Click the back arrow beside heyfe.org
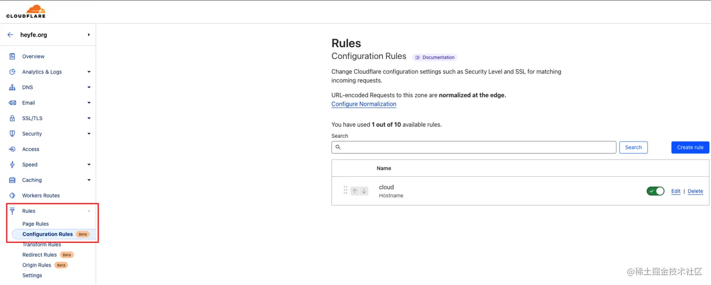 click(x=10, y=35)
